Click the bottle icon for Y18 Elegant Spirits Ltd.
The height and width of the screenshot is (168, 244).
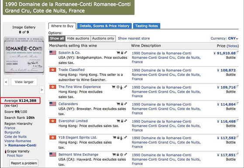(122, 138)
